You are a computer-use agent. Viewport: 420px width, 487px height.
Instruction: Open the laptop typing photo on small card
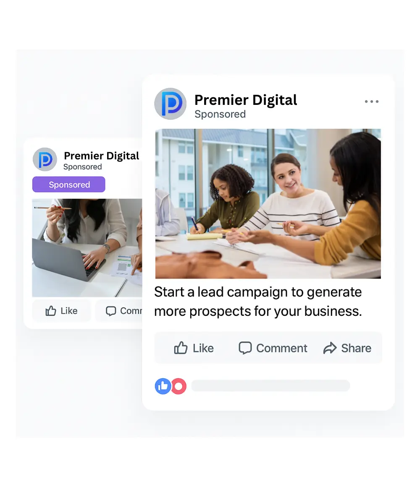pyautogui.click(x=87, y=248)
